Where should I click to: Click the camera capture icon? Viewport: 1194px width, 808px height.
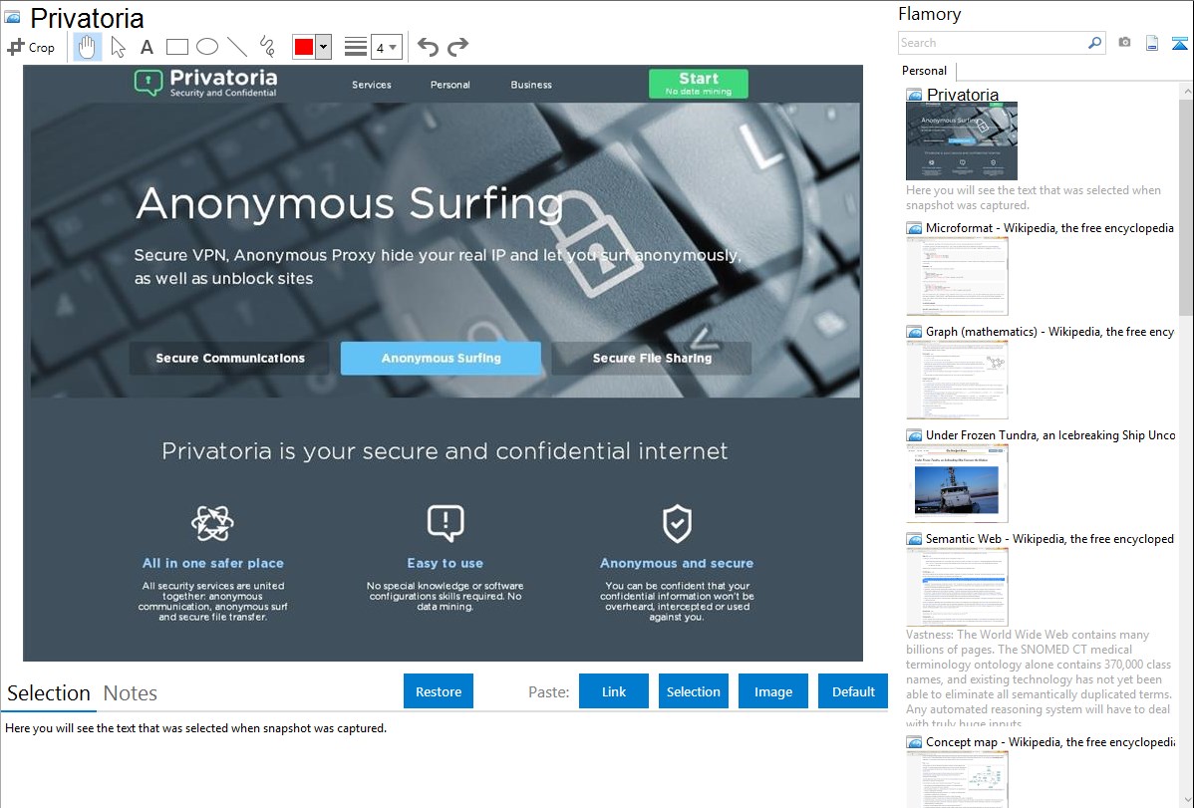coord(1124,43)
